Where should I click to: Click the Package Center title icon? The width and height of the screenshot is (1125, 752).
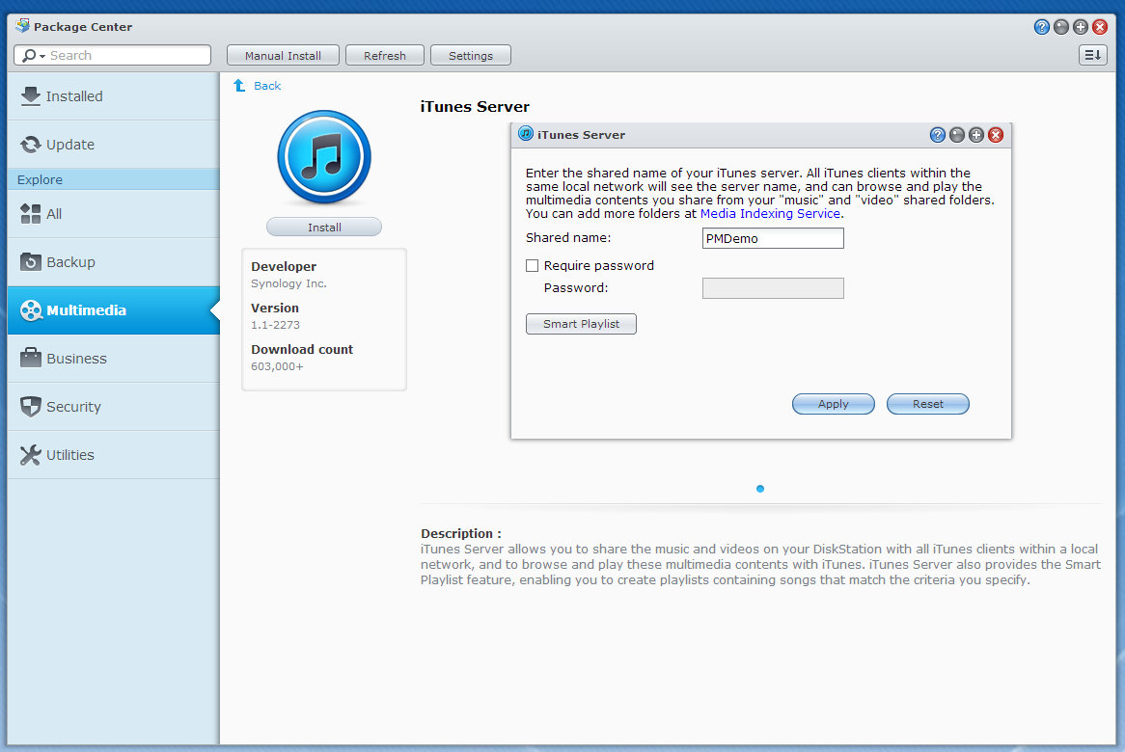coord(22,26)
